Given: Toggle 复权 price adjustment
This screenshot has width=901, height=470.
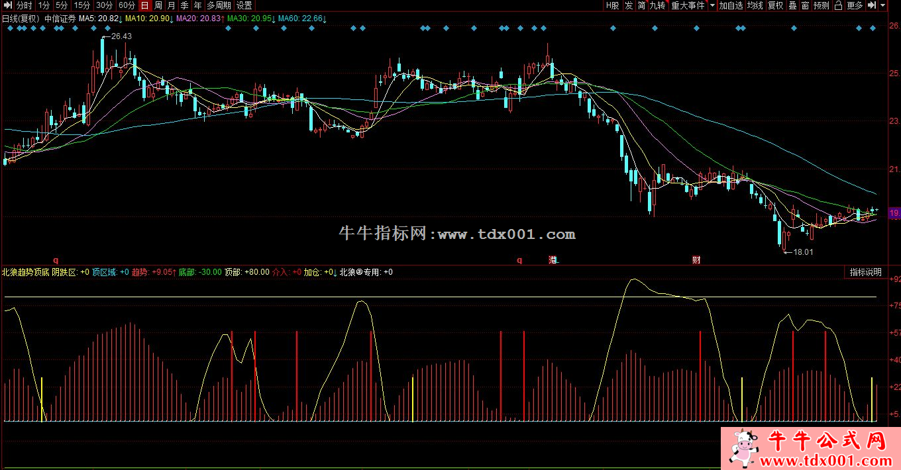Looking at the screenshot, I should click(775, 5).
